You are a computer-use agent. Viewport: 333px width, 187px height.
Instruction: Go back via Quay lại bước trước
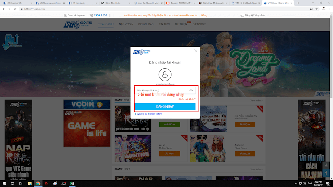148,114
